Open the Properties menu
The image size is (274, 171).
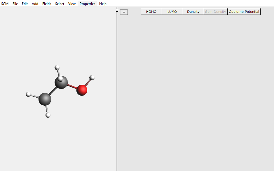tap(87, 4)
